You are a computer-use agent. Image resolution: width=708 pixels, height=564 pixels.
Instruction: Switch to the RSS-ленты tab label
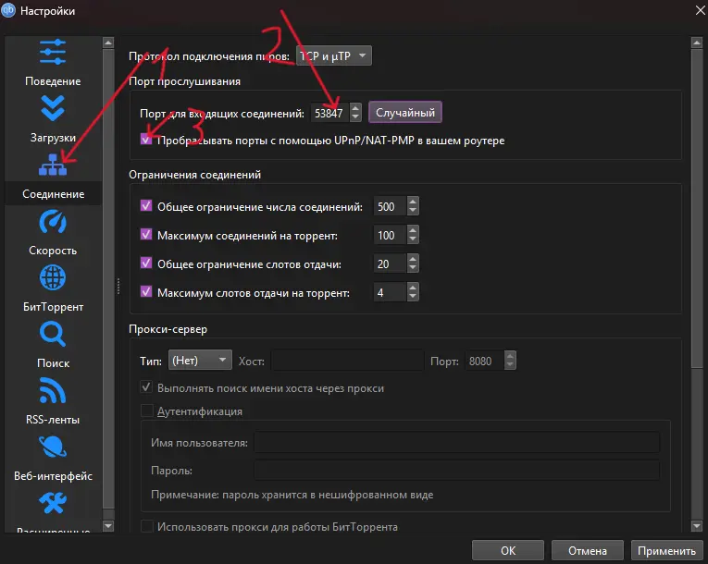point(53,420)
